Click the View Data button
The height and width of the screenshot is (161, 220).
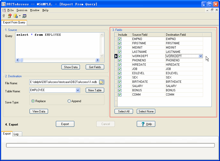(39, 111)
